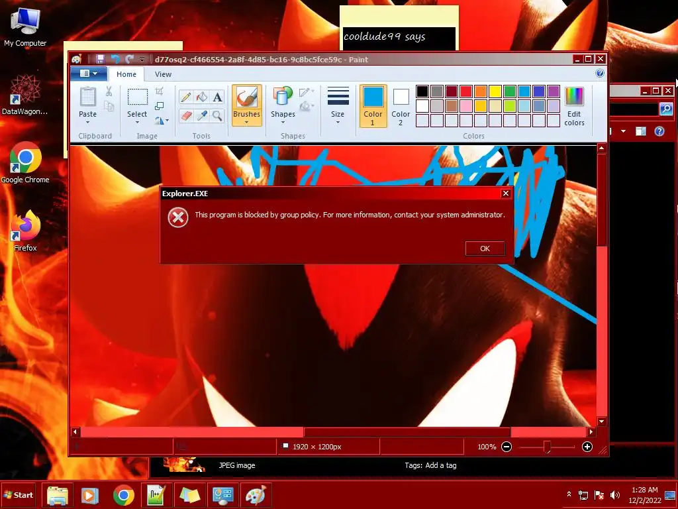The width and height of the screenshot is (678, 509).
Task: Select Color 1 button
Action: (373, 105)
